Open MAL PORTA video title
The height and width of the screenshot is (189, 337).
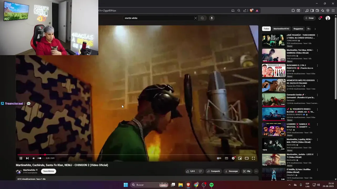click(300, 141)
